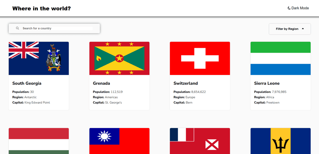Click the Europe region text
319x154 pixels.
pos(191,97)
